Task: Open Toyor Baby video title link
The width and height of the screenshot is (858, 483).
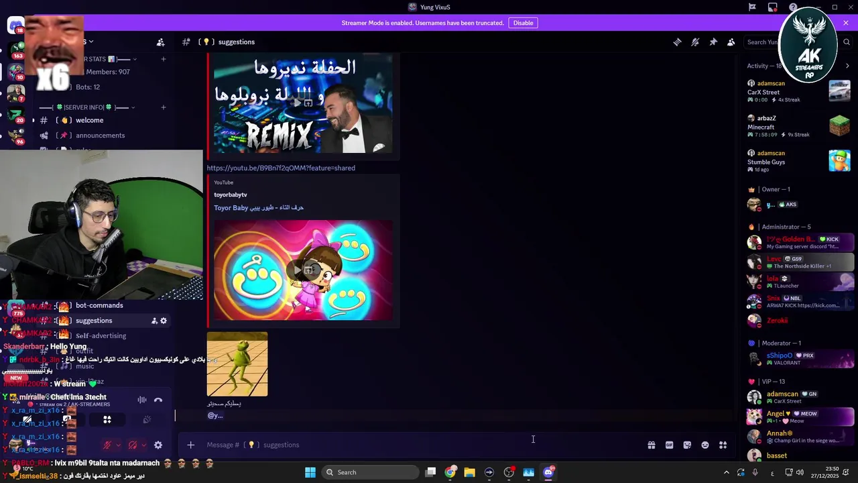Action: [x=259, y=208]
